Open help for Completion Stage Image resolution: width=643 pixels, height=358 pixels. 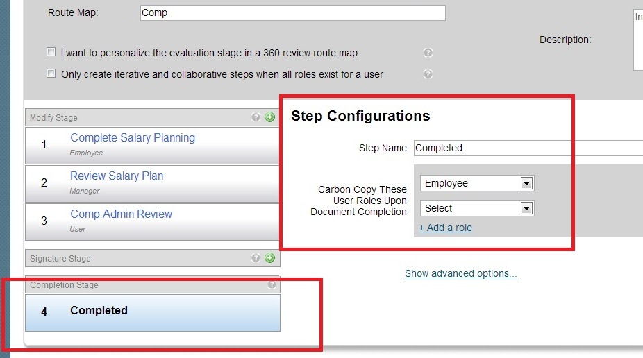click(272, 284)
